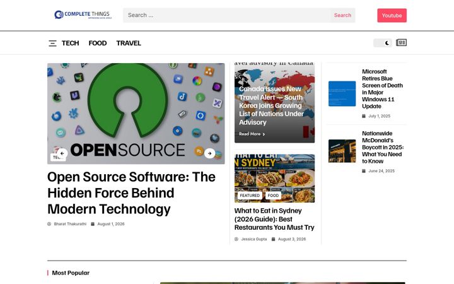Click the blue screen article thumbnail
Image resolution: width=454 pixels, height=284 pixels.
[x=342, y=93]
